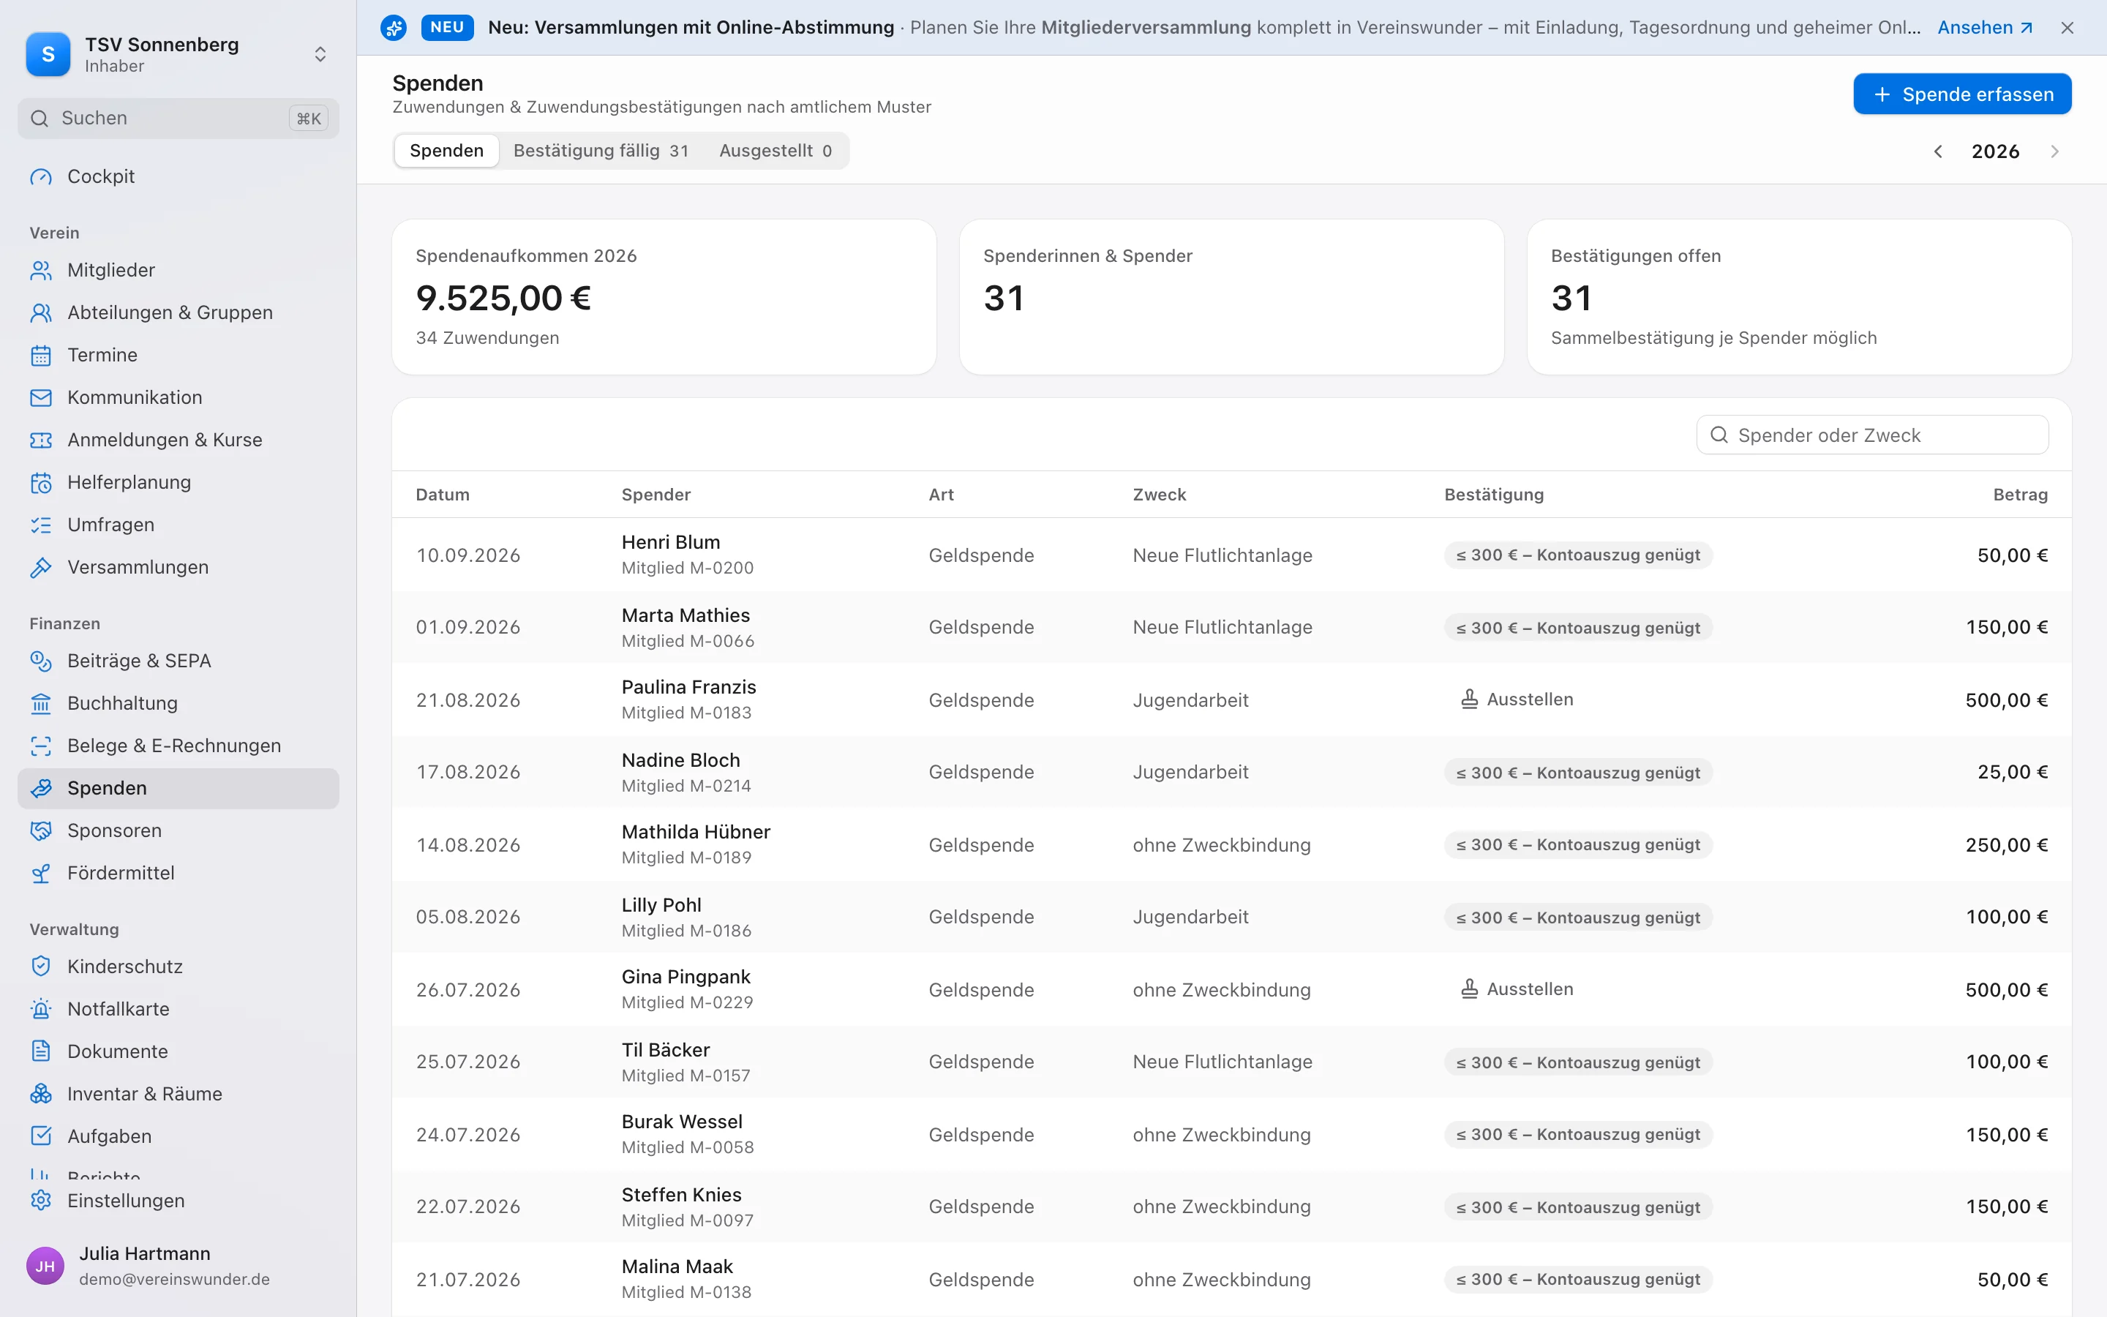Dismiss the Versammlungen announcement banner

click(2067, 28)
